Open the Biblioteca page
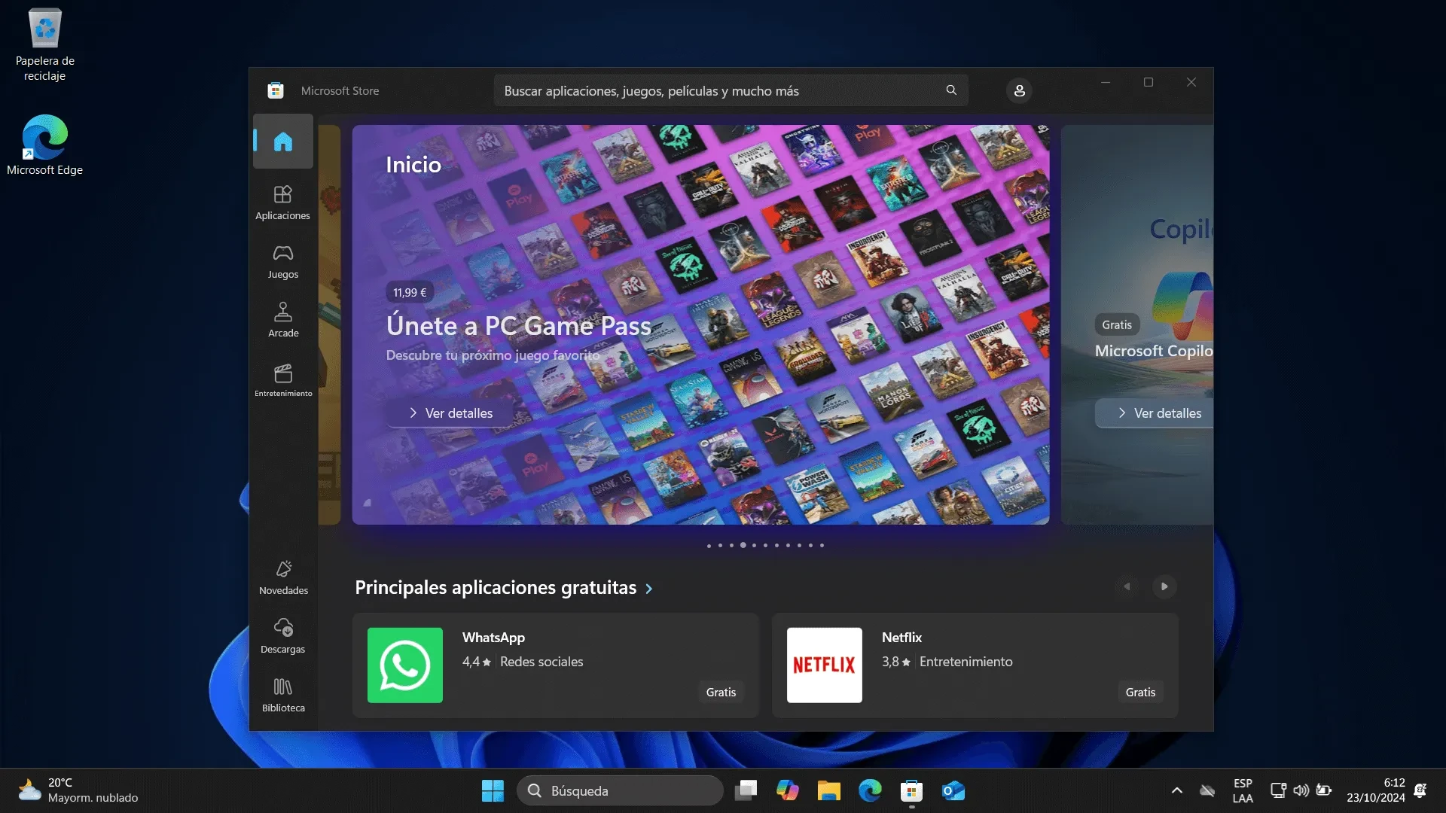This screenshot has height=813, width=1446. (283, 695)
